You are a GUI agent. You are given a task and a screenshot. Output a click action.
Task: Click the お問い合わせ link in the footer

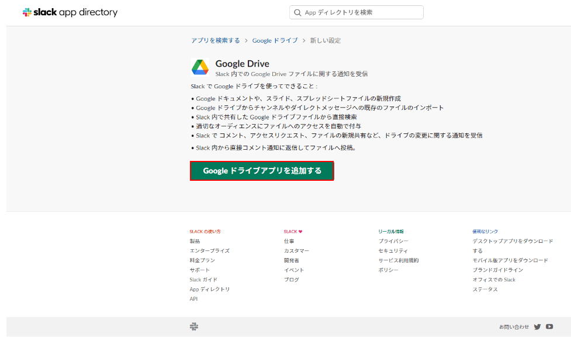point(514,326)
